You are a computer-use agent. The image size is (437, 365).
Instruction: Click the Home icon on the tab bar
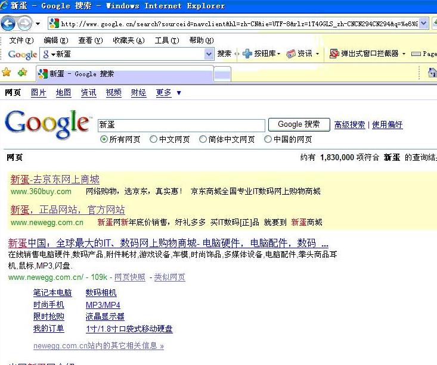tap(432, 73)
